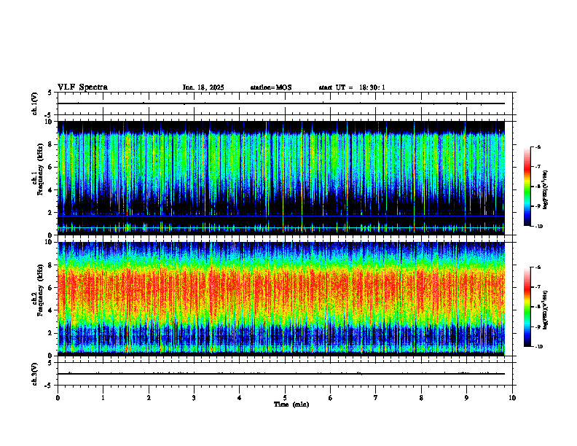
Task: Click the "station=MOS" header label
Action: pos(271,87)
